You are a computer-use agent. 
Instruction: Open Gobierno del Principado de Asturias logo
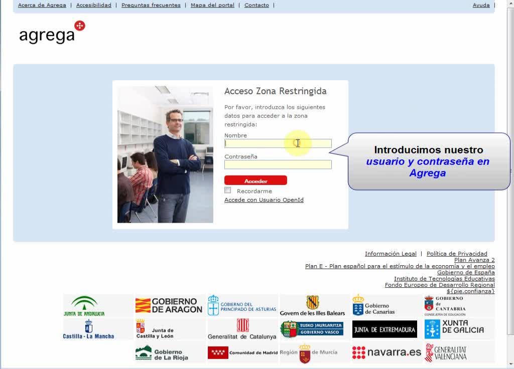[x=242, y=305]
